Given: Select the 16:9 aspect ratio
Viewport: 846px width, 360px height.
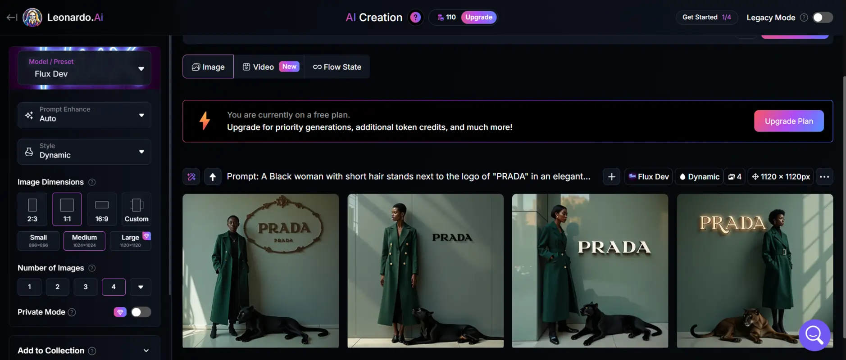Looking at the screenshot, I should [x=102, y=209].
